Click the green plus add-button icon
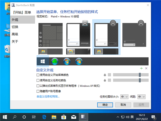Image resolution: width=161 pixels, height=121 pixels. point(141,69)
